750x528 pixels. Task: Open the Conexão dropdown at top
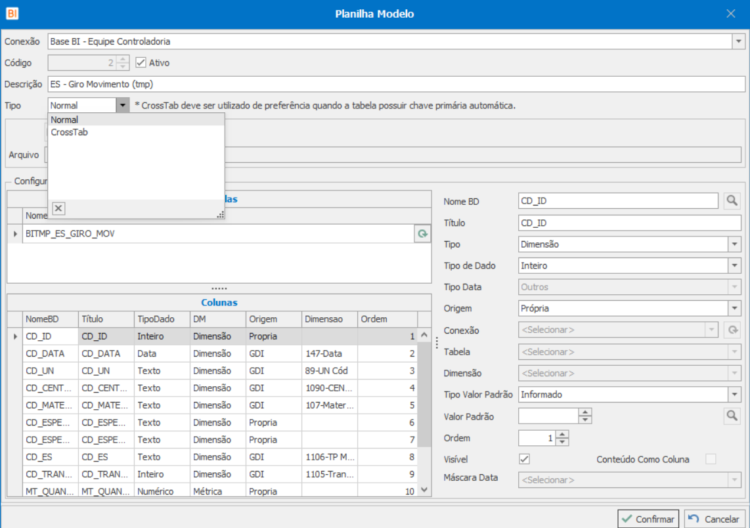(737, 41)
